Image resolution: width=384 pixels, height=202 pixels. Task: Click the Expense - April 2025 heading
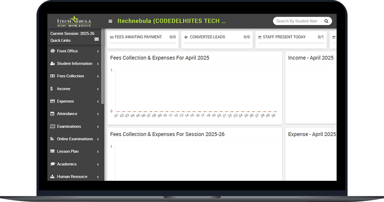pyautogui.click(x=312, y=134)
